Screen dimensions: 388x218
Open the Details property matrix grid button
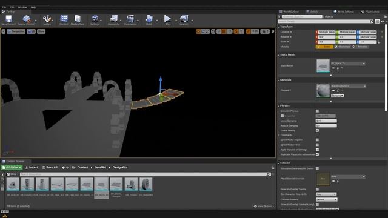[x=377, y=22]
